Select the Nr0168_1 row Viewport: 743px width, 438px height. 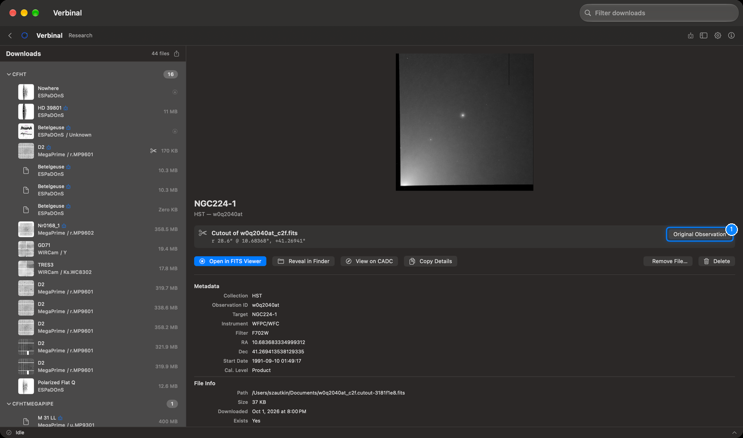(x=93, y=229)
